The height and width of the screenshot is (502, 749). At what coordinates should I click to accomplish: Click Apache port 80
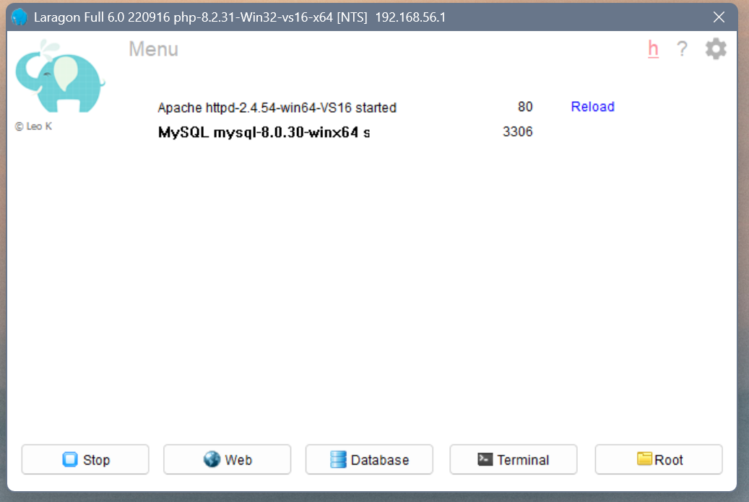pyautogui.click(x=525, y=106)
